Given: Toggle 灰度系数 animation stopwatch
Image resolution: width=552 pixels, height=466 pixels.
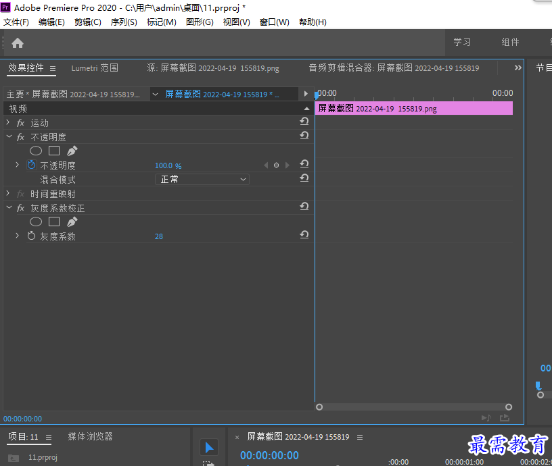Looking at the screenshot, I should (31, 236).
